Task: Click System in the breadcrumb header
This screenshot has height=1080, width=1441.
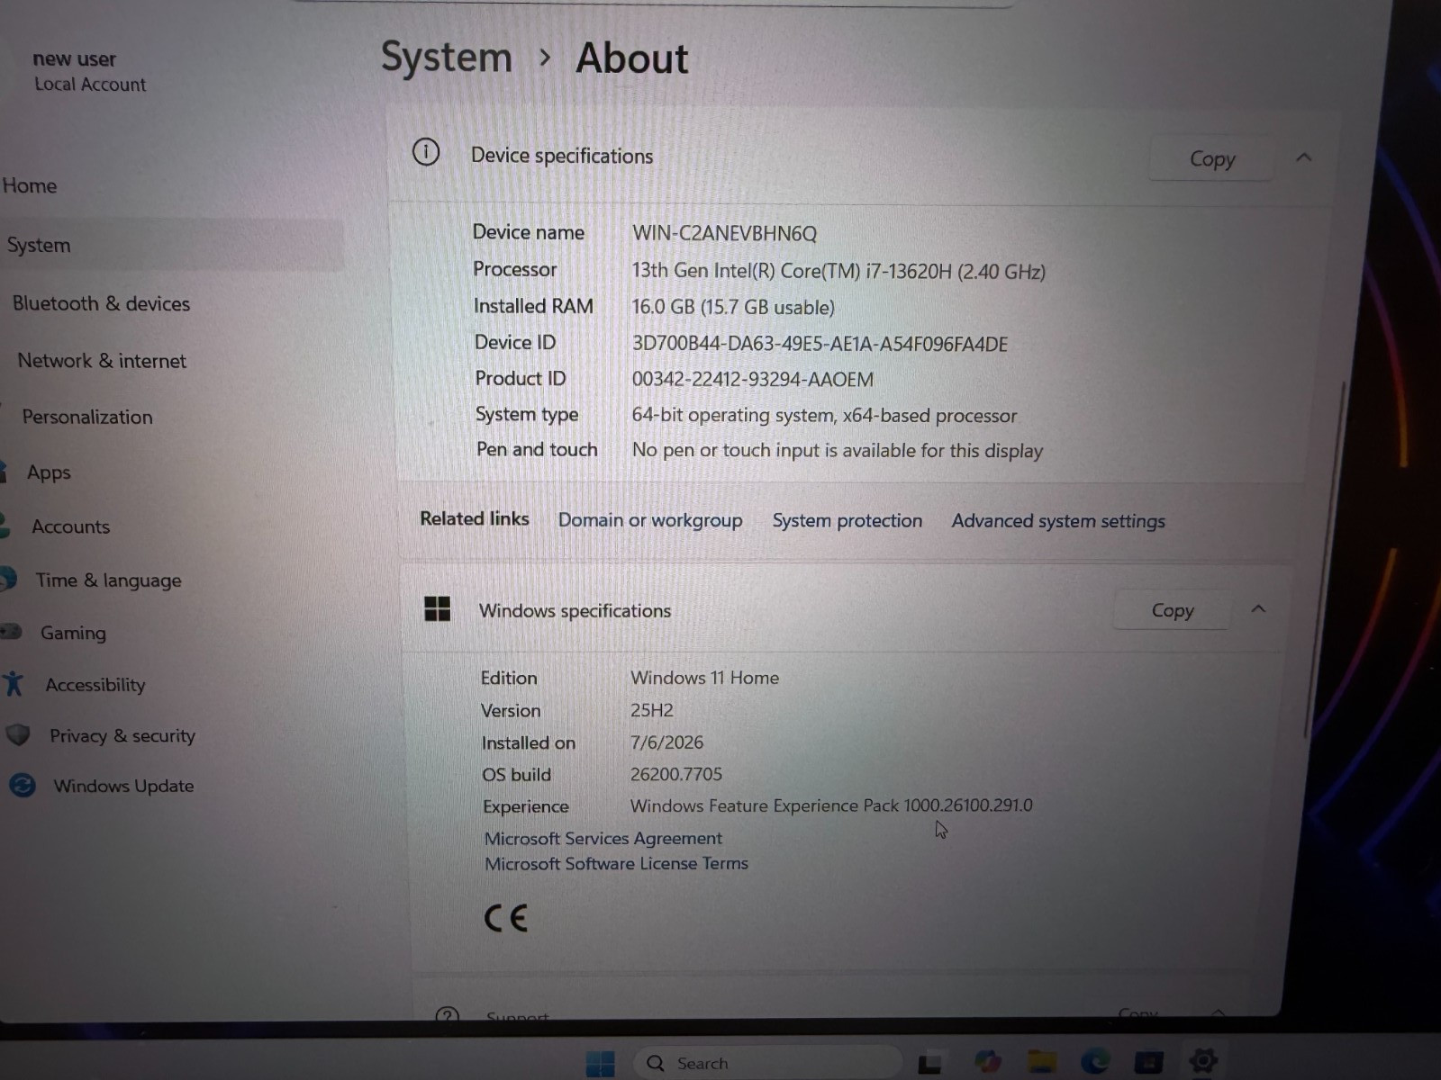Action: point(447,58)
